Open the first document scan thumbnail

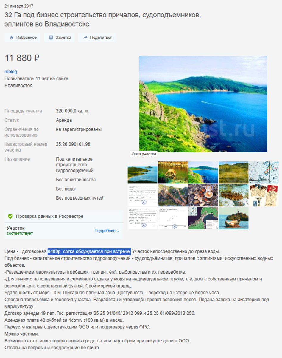point(143,195)
